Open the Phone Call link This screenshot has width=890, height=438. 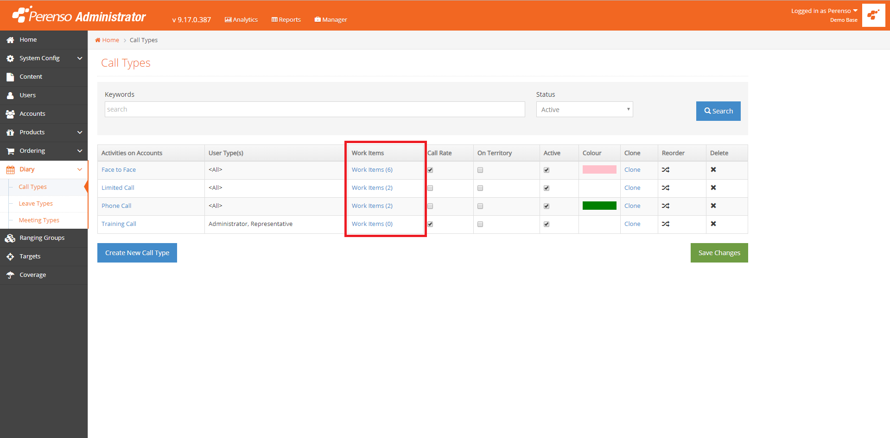116,206
